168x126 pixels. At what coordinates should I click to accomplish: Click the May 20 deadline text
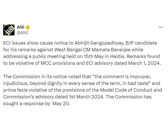[x=61, y=104]
